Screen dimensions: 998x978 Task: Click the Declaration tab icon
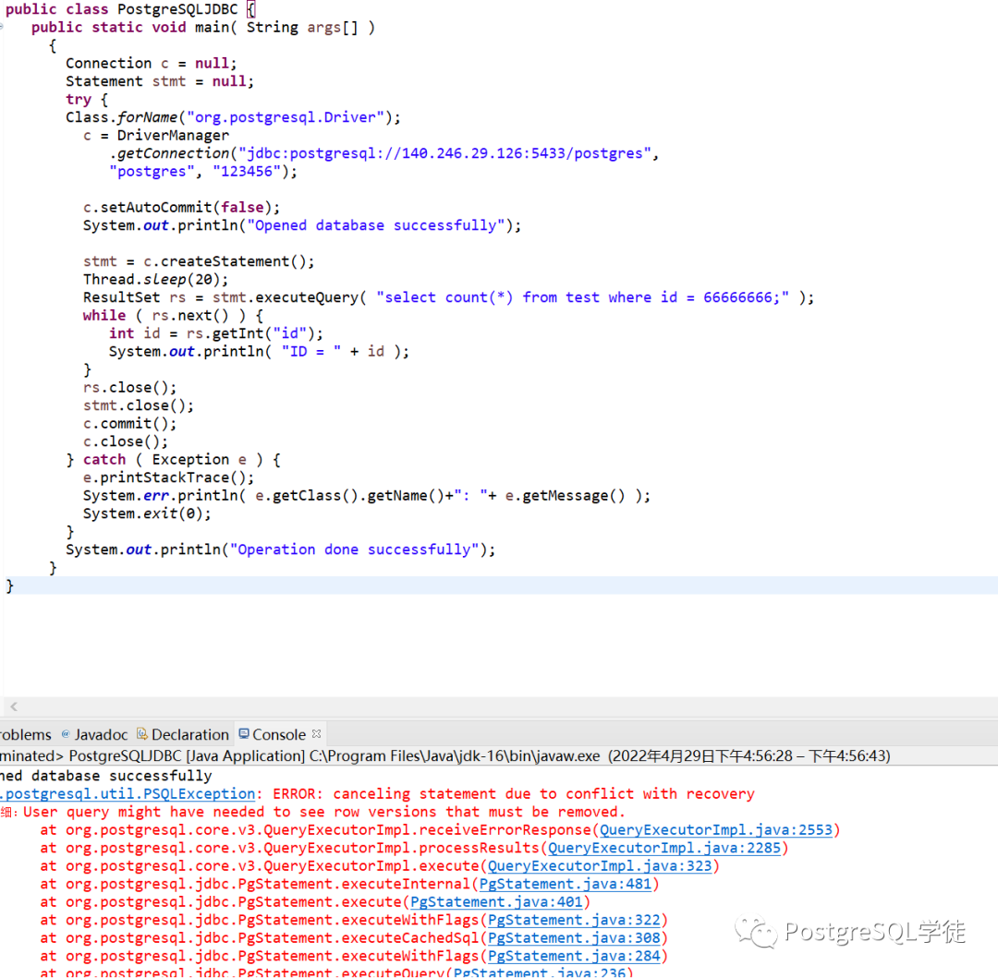[x=142, y=734]
